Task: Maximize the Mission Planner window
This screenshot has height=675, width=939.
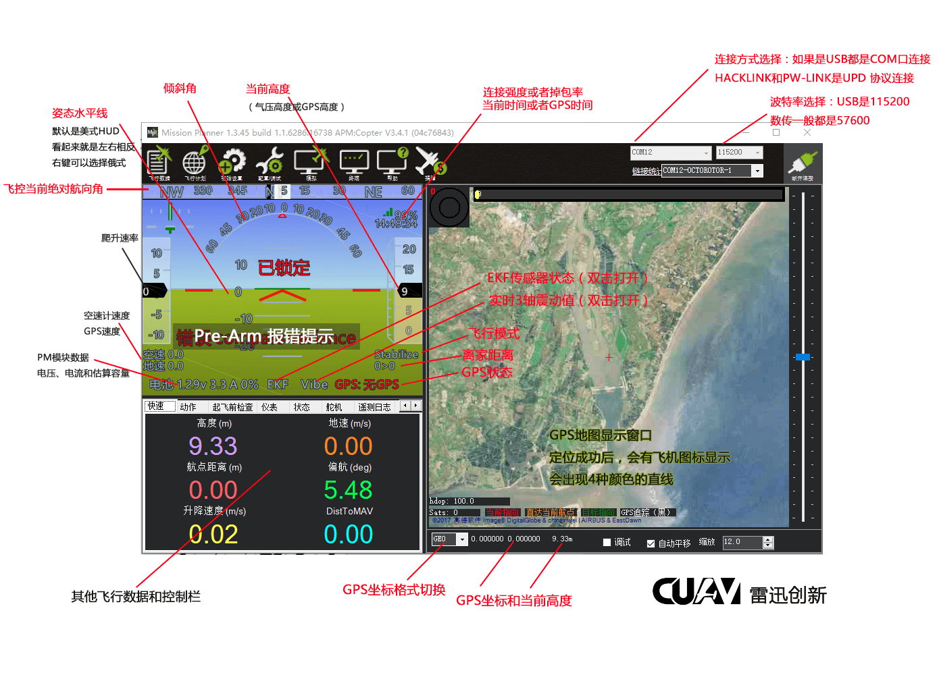Action: (x=776, y=132)
